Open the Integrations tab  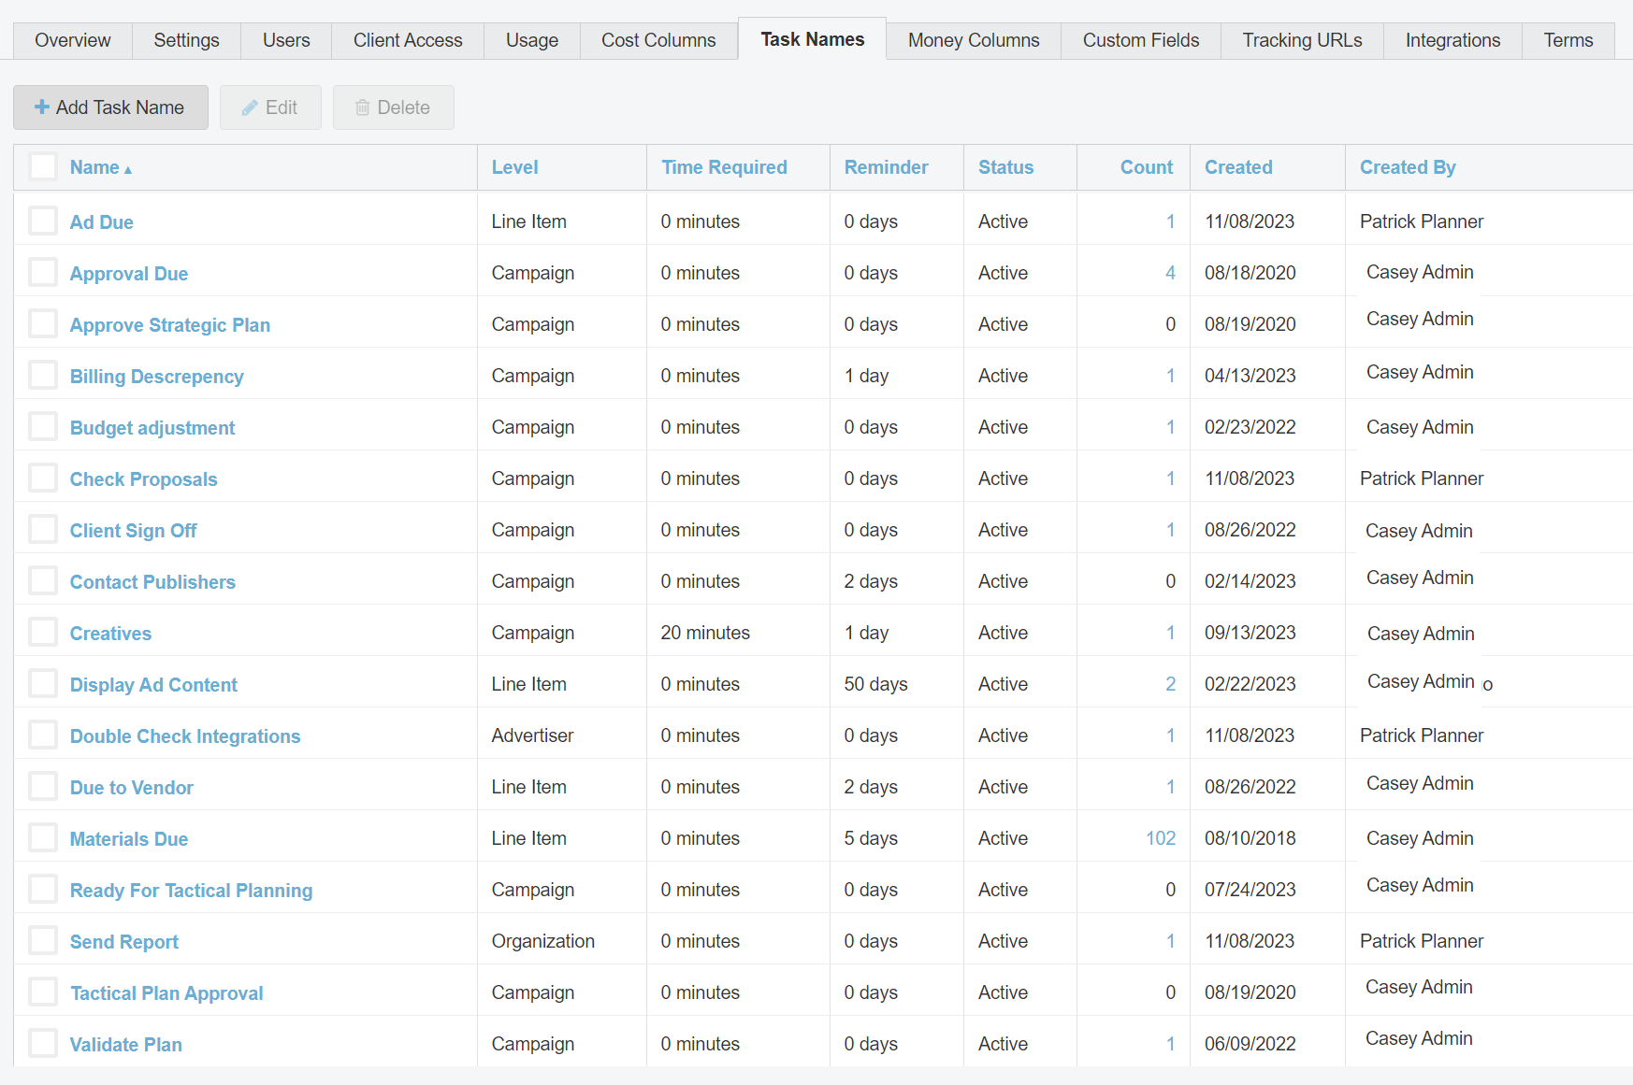pos(1452,40)
